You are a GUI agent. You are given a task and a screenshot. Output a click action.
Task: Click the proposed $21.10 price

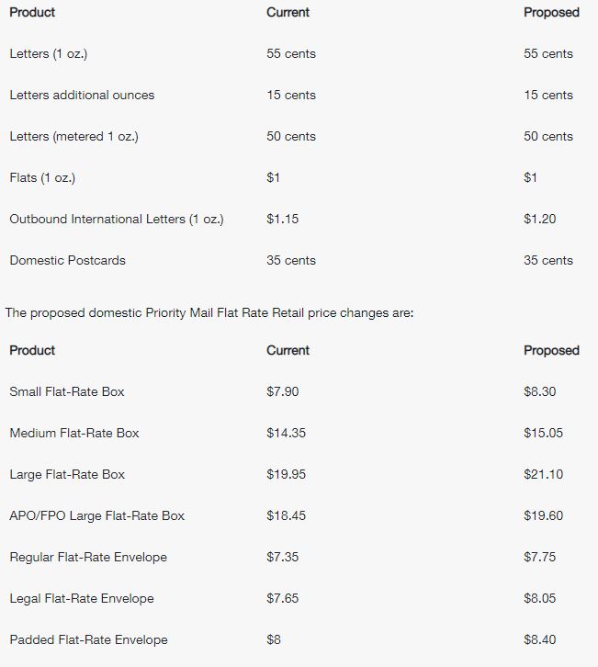click(x=543, y=474)
